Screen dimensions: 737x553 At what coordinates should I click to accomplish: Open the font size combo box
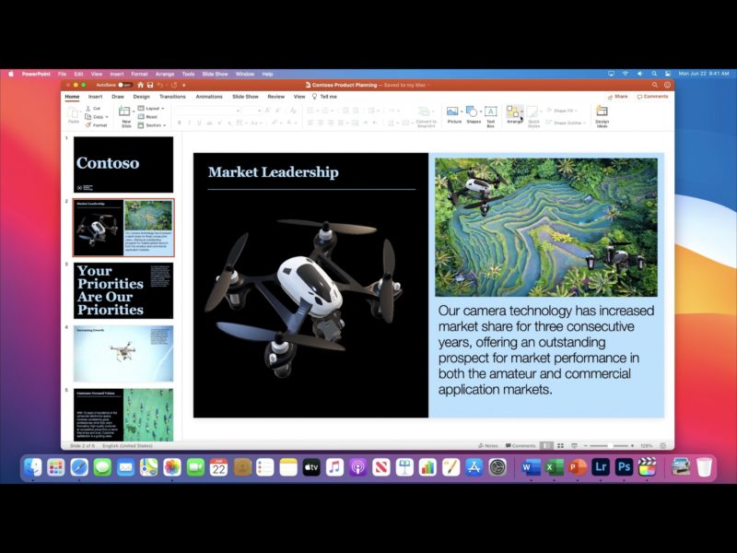pyautogui.click(x=252, y=111)
